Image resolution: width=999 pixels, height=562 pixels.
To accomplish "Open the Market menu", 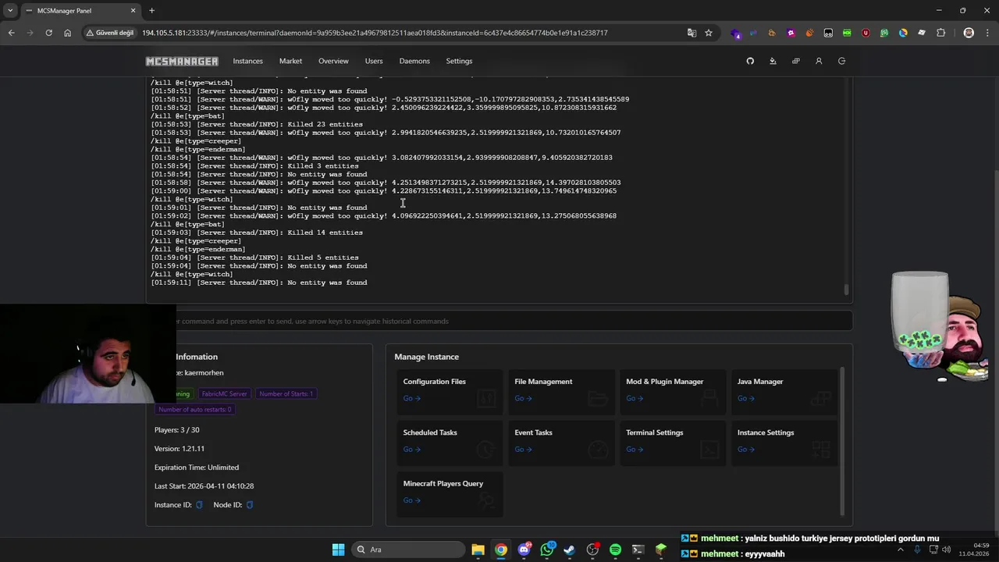I will pos(290,61).
